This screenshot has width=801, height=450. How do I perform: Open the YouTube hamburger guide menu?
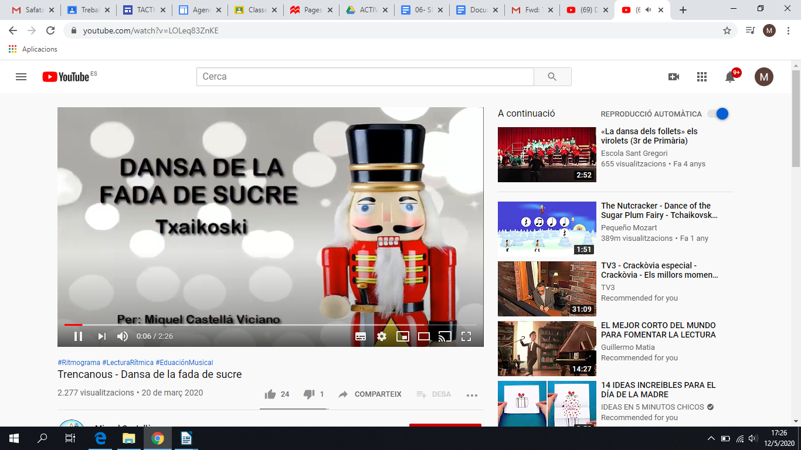pyautogui.click(x=21, y=77)
